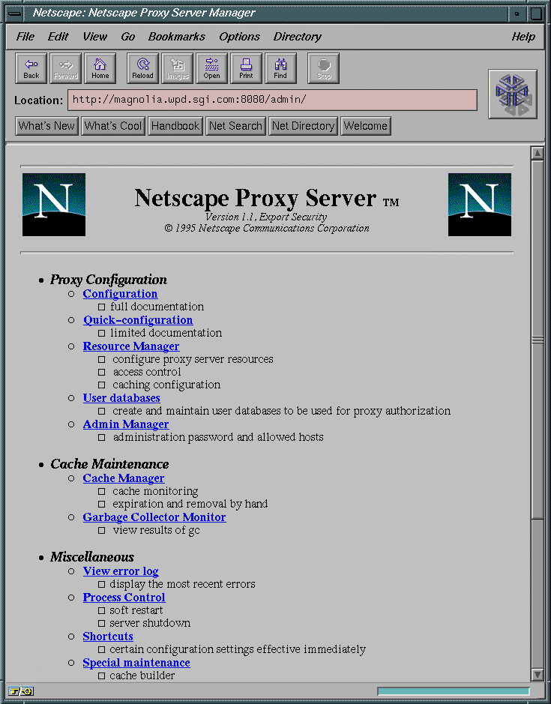Click the Images toolbar button
This screenshot has width=551, height=704.
coord(178,68)
